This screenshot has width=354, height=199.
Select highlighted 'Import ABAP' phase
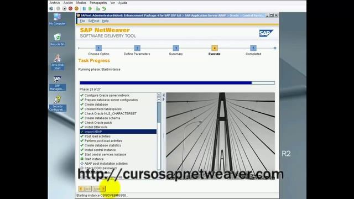click(118, 132)
